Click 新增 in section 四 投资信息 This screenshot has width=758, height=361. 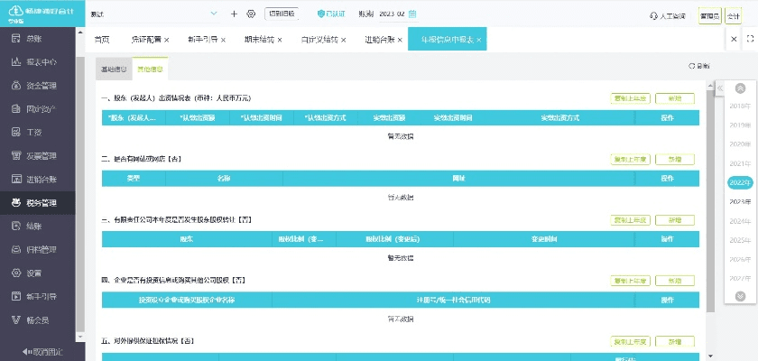coord(675,281)
